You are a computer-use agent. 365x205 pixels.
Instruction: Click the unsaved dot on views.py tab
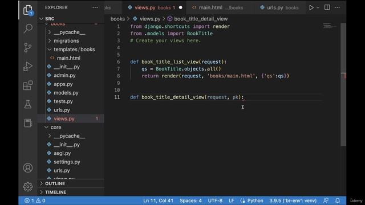click(180, 7)
